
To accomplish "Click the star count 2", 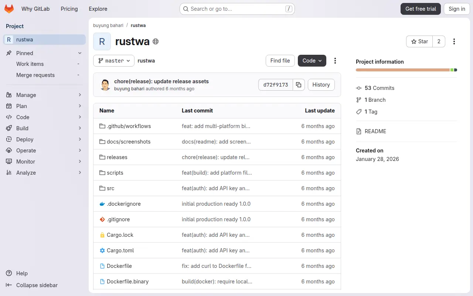I will [x=439, y=41].
